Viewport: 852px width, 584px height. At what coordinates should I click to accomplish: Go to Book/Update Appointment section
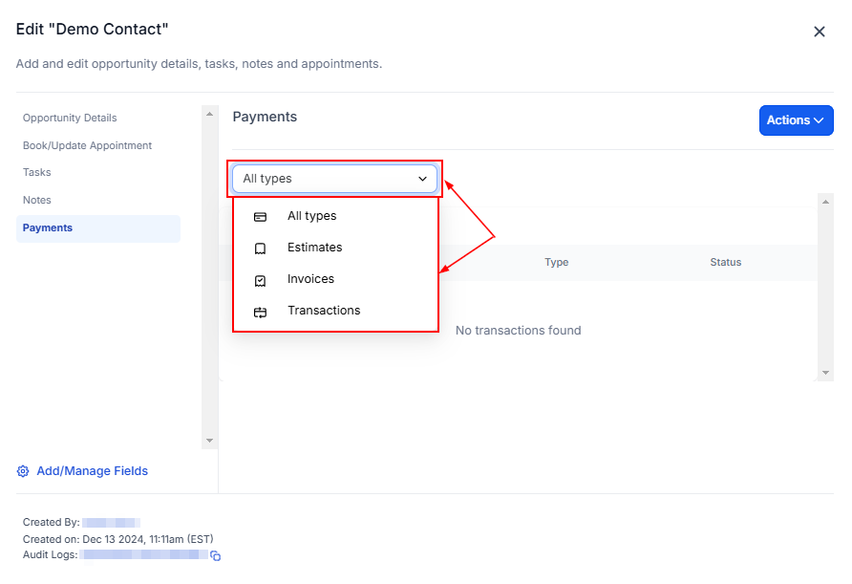point(87,146)
